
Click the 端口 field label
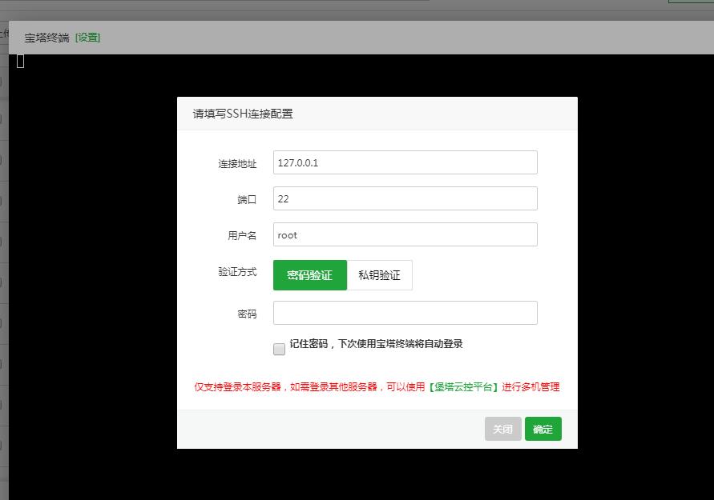[x=247, y=199]
